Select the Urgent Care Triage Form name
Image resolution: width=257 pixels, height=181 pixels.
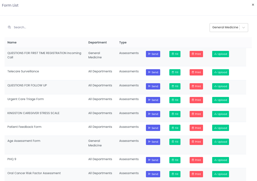pyautogui.click(x=26, y=99)
